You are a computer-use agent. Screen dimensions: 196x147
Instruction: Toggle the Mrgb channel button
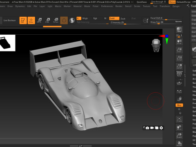click(x=85, y=18)
